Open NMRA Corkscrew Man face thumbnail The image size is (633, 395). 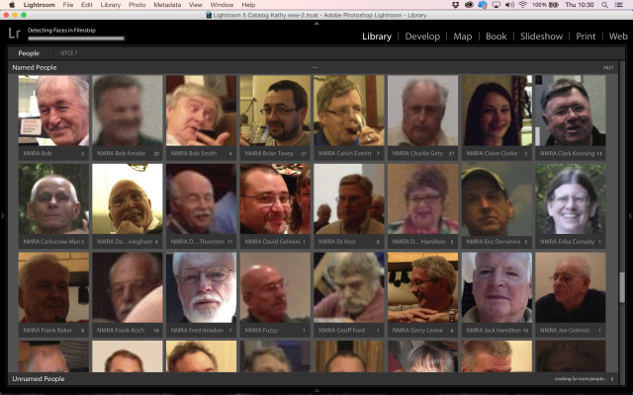(53, 198)
